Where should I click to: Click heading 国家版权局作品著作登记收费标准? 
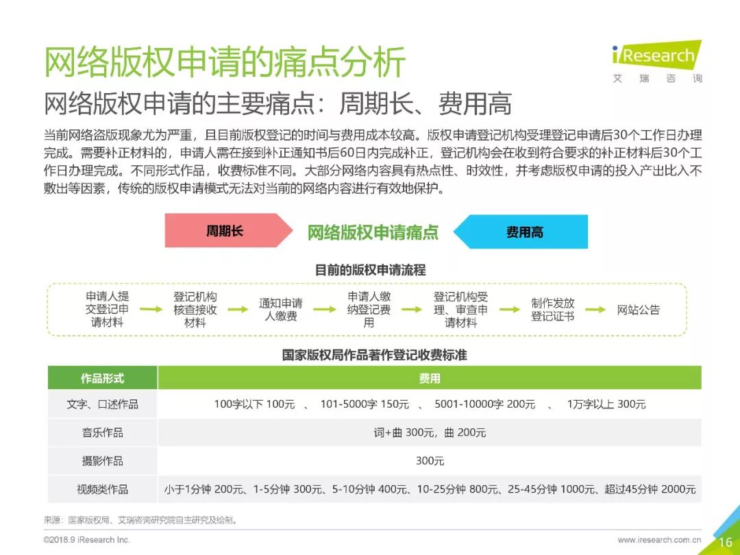click(x=374, y=355)
